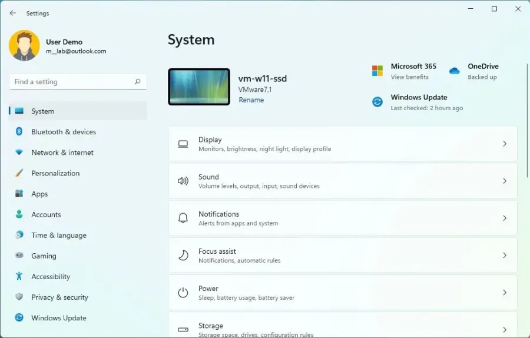The width and height of the screenshot is (530, 338).
Task: Click the Network wifi icon in the sidebar
Action: [19, 153]
